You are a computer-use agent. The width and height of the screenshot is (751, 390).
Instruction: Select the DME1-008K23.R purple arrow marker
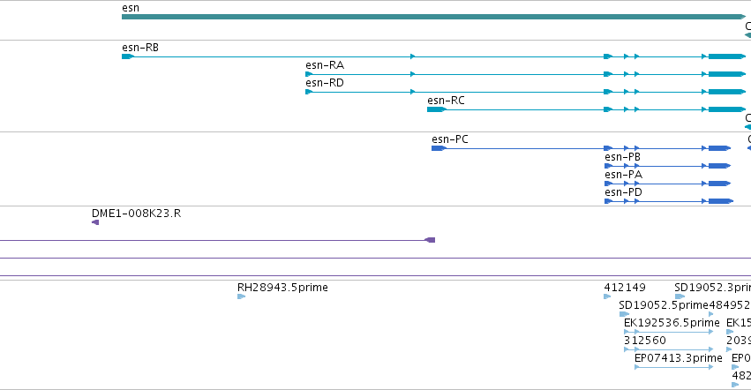(x=95, y=222)
